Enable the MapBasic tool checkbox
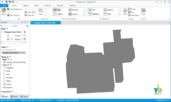The height and width of the screenshot is (102, 171). [x=4, y=68]
